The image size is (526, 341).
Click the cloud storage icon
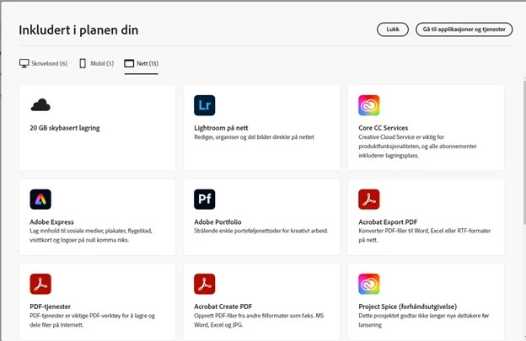coord(40,105)
